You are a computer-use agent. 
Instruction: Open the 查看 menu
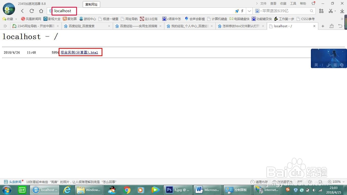[273, 3]
